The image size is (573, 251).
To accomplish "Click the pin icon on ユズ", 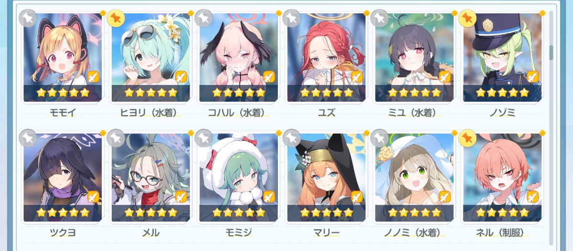I will (292, 18).
